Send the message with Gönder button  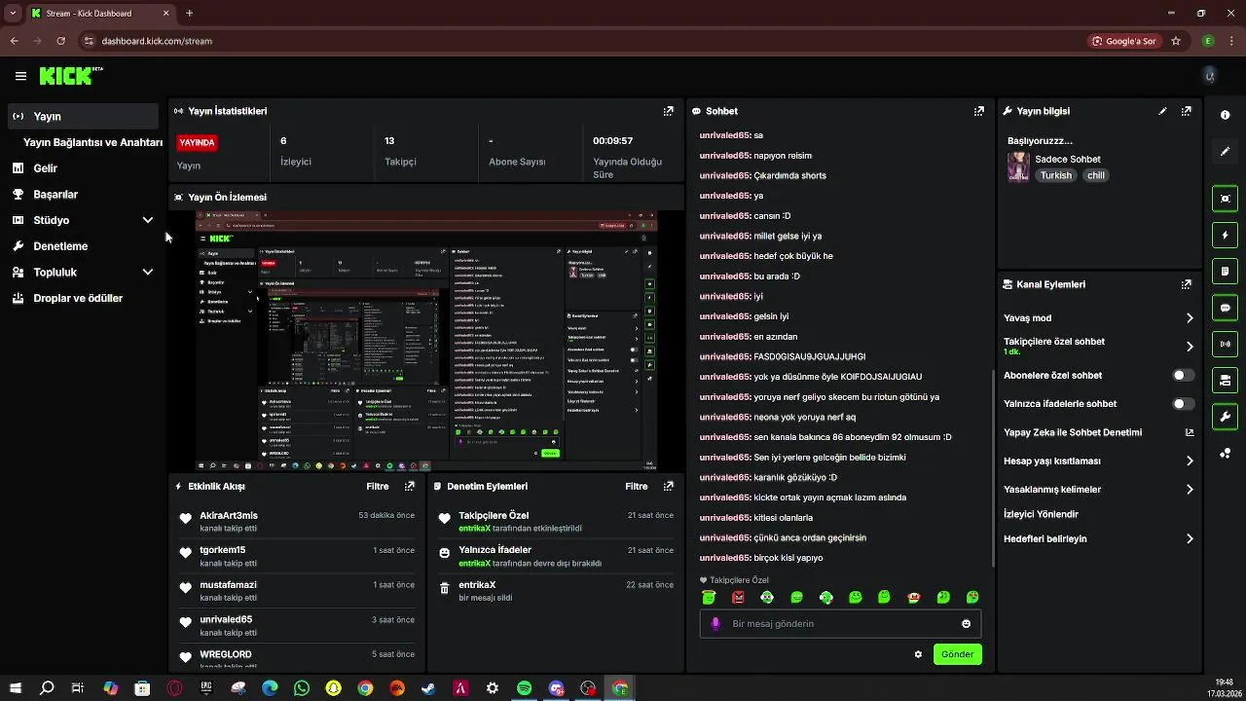click(x=957, y=654)
